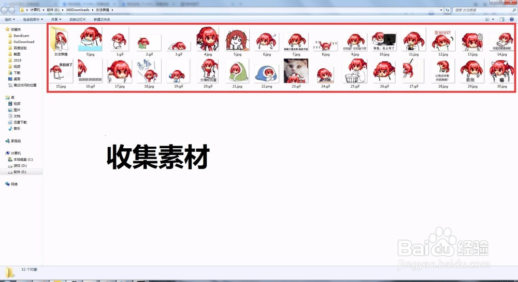This screenshot has height=282, width=518.
Task: Open the 包含到库中 dropdown
Action: (33, 20)
